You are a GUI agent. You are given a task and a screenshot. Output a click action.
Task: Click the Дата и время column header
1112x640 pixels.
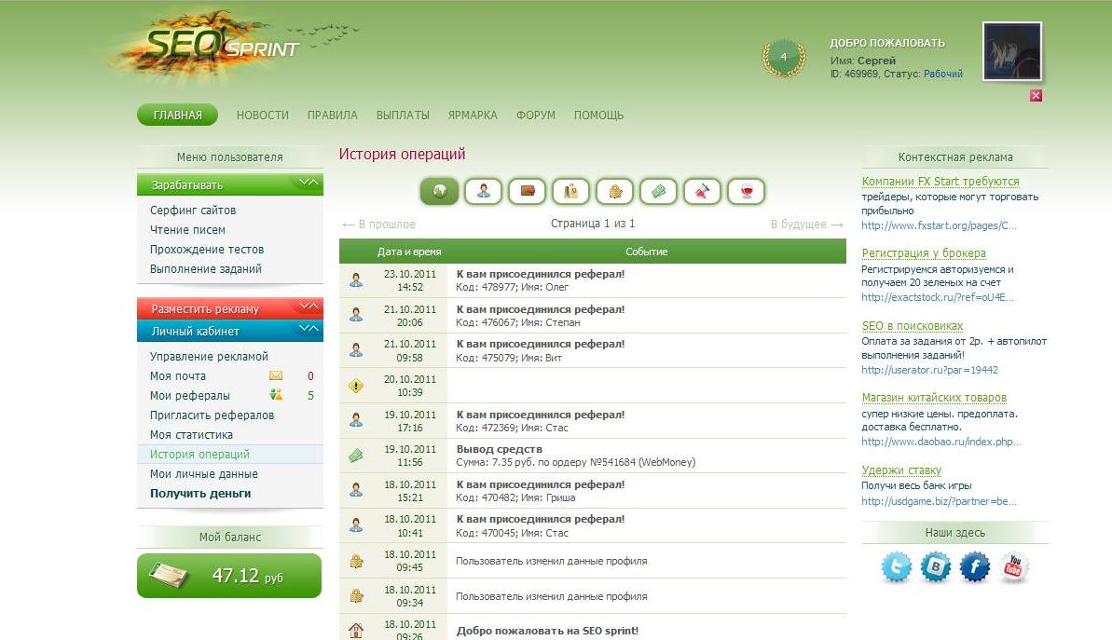409,252
